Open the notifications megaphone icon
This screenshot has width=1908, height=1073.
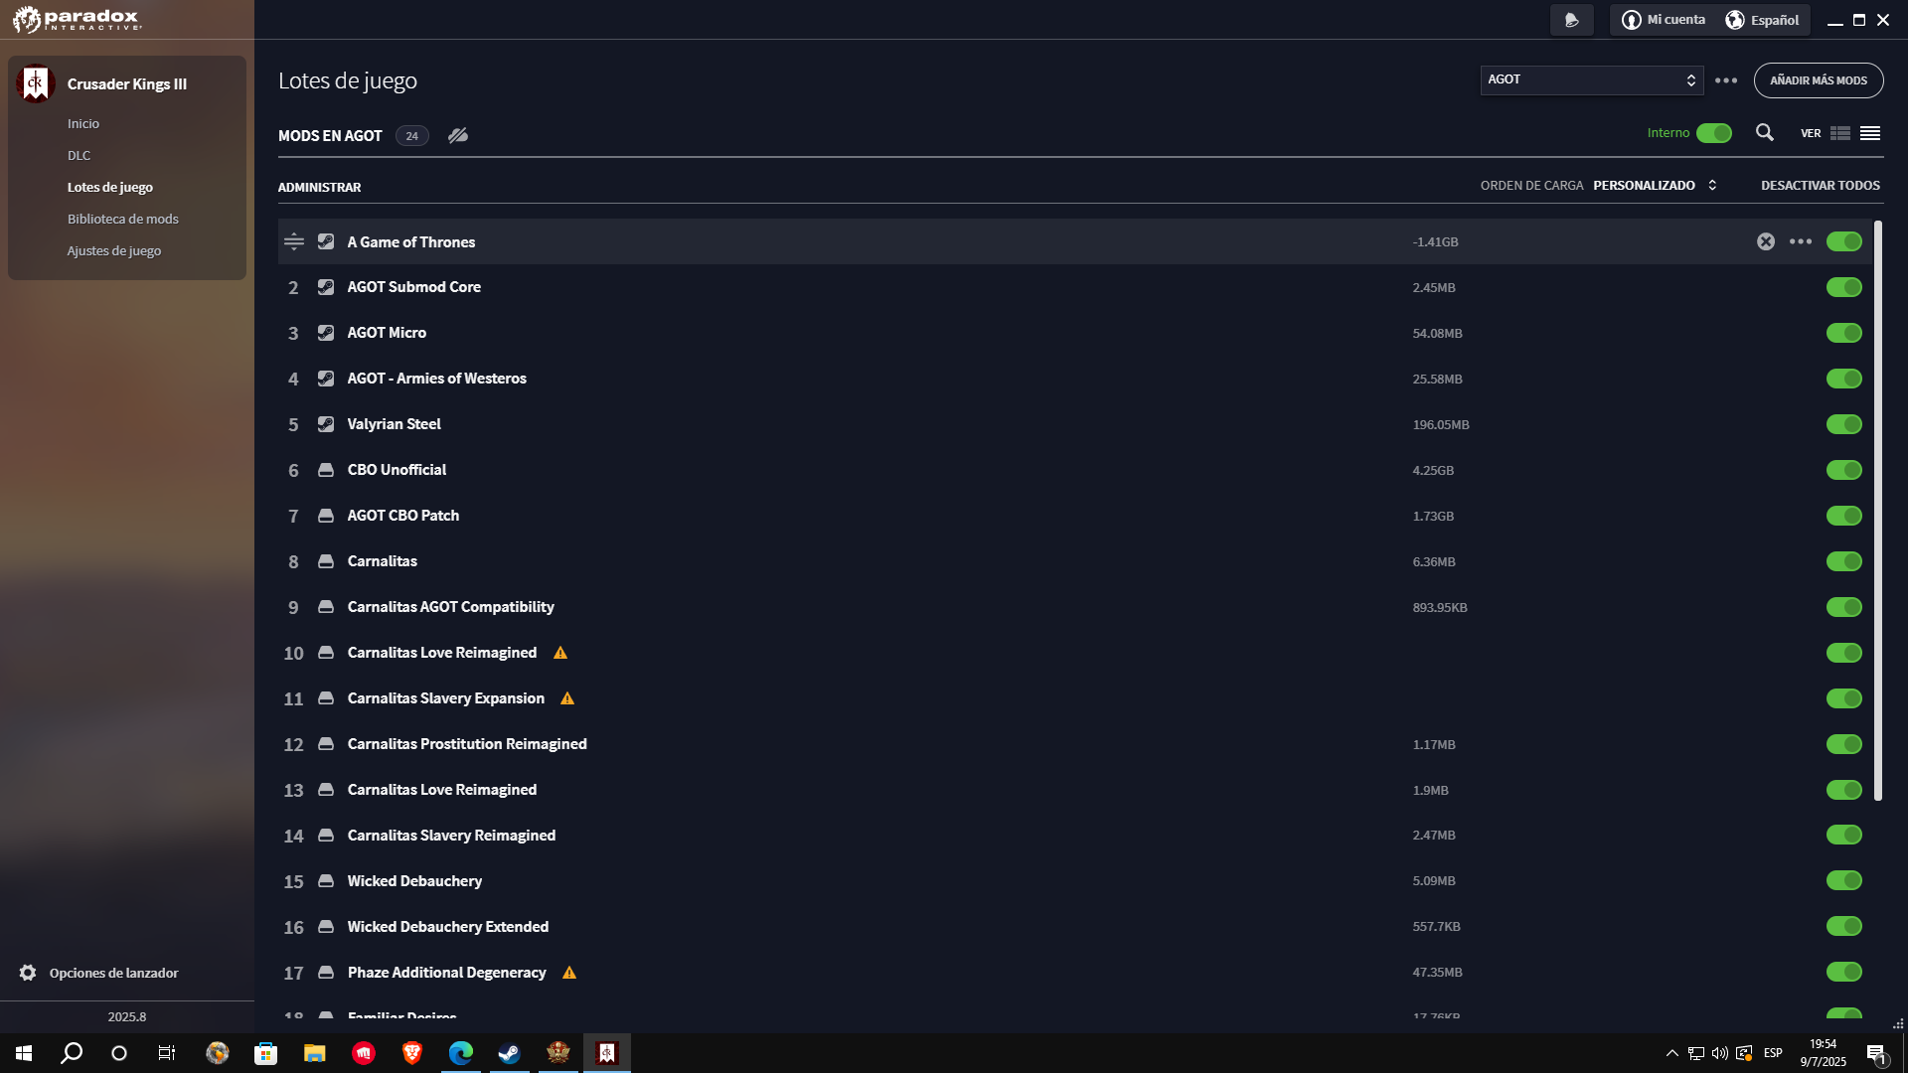1571,20
